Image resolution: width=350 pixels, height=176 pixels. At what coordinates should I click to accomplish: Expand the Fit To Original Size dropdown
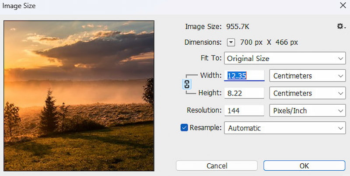[x=285, y=58]
